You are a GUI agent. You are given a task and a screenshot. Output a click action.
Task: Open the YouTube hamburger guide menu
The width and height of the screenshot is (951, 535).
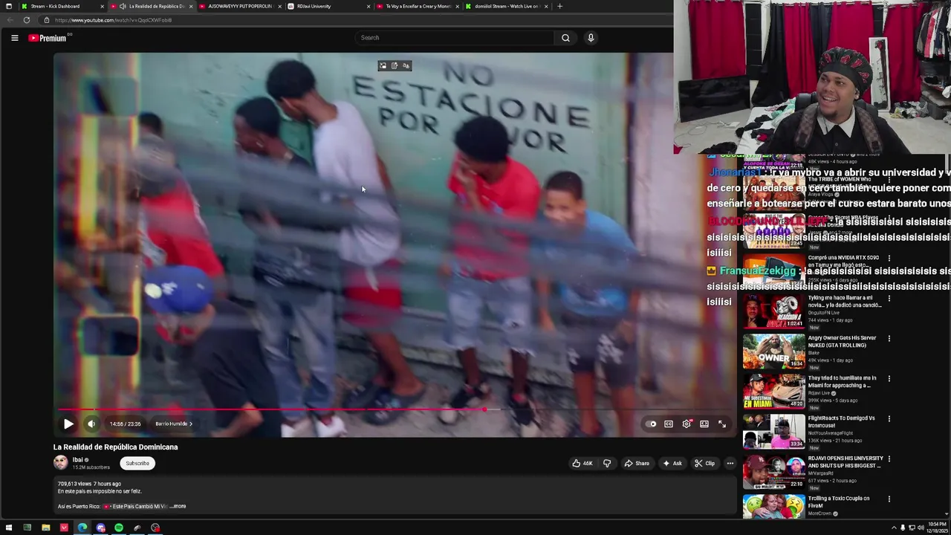coord(14,38)
